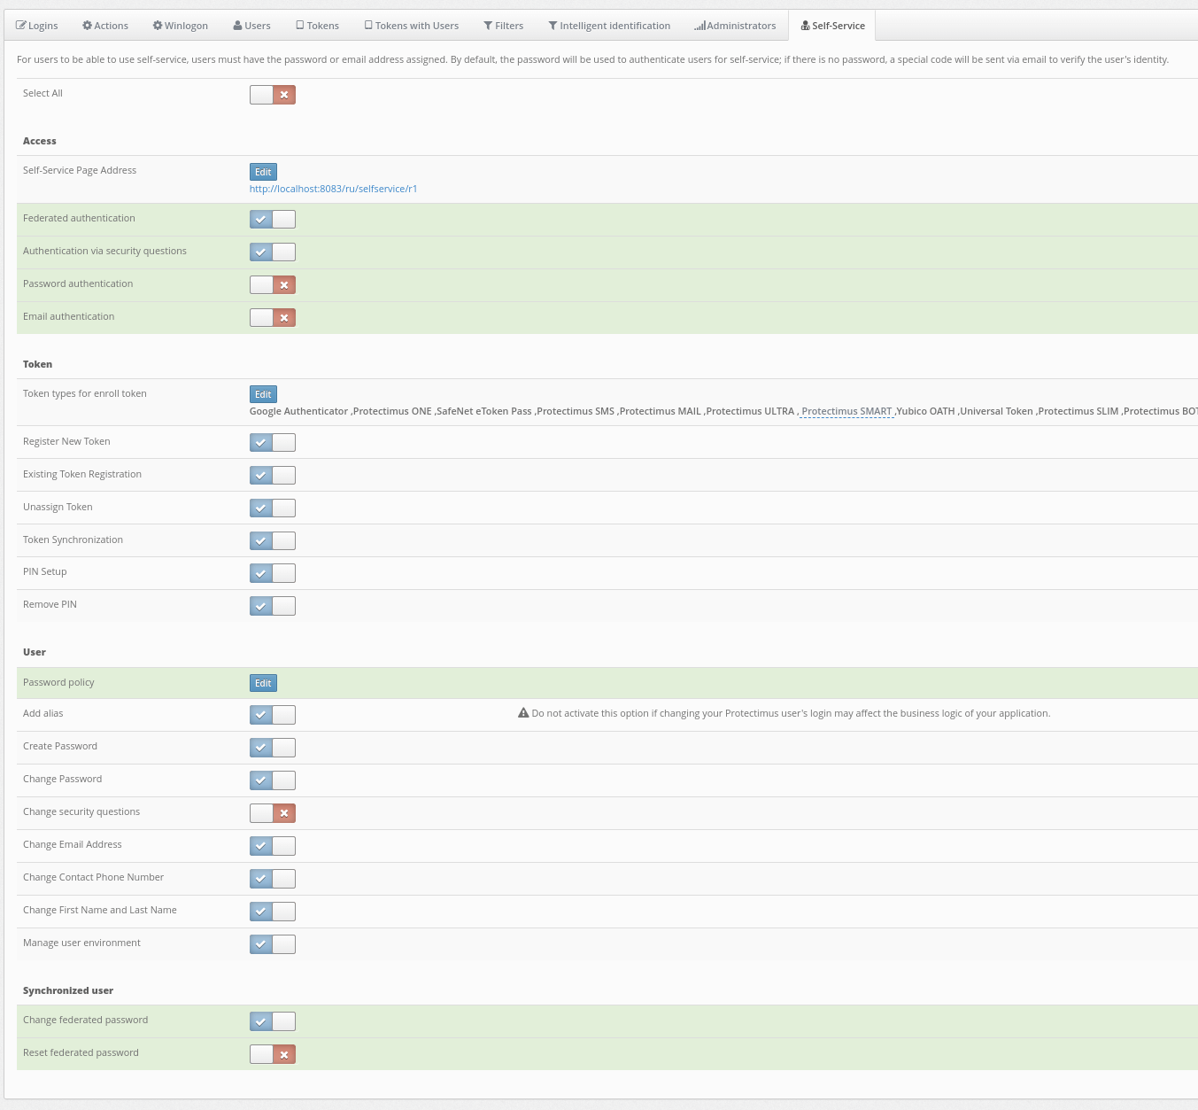Image resolution: width=1198 pixels, height=1110 pixels.
Task: Click the Protectimus SMART token type
Action: click(x=846, y=411)
